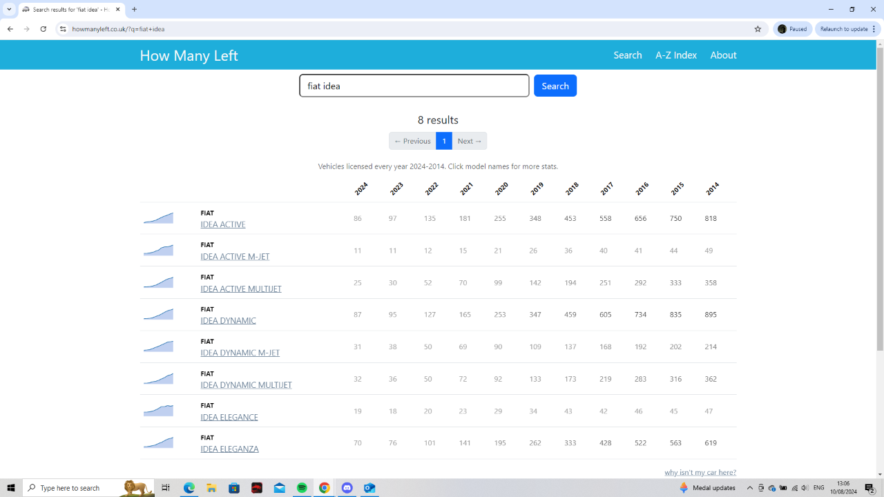Show hidden system tray icons
884x497 pixels.
click(750, 487)
